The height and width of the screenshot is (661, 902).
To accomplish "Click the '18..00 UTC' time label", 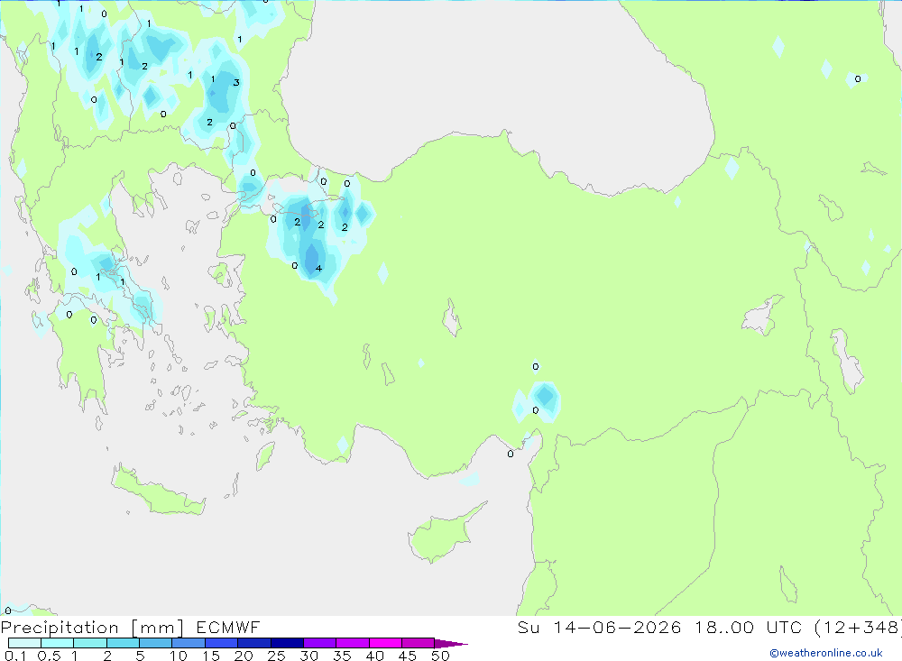I will [x=748, y=627].
